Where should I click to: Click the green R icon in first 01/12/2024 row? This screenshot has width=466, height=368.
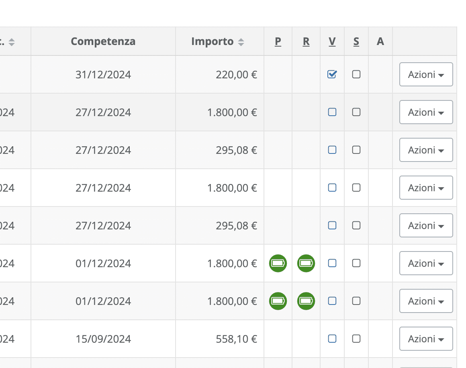(306, 263)
